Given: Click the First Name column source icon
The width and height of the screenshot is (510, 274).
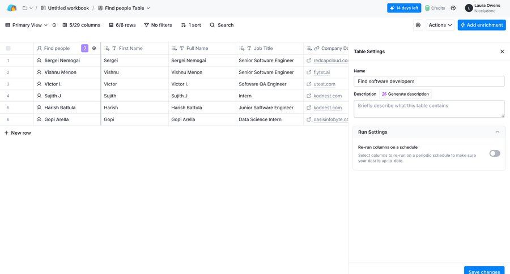Looking at the screenshot, I should (107, 49).
